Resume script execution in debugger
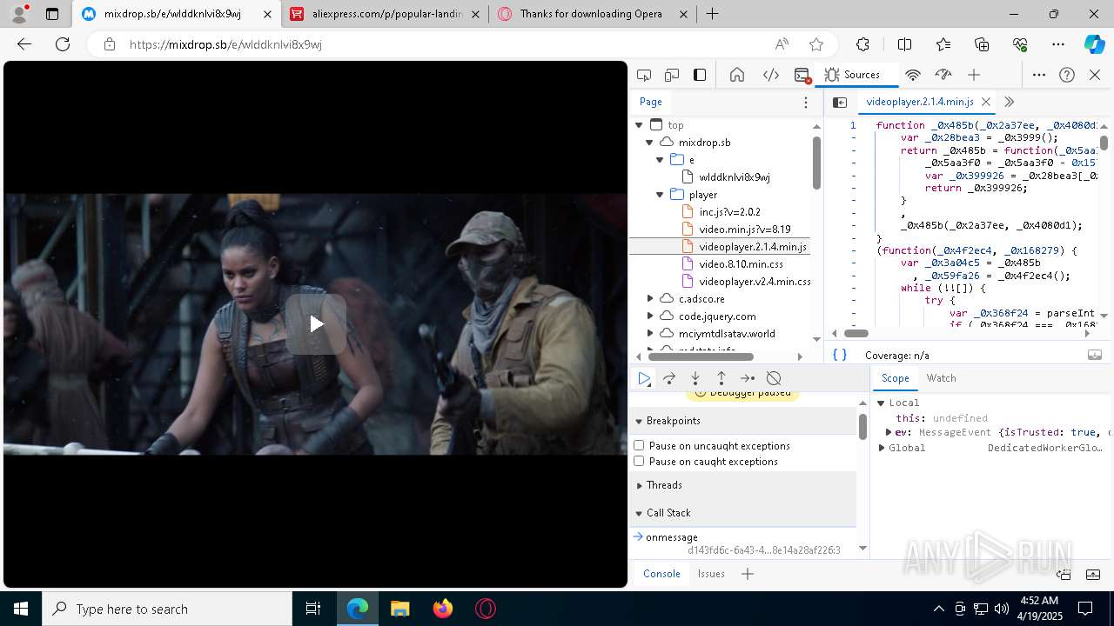The height and width of the screenshot is (626, 1114). 644,378
